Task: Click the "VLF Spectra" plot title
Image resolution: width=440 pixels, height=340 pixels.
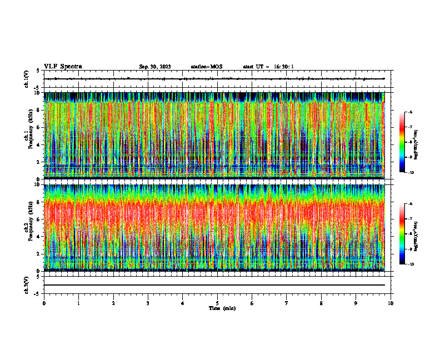Action: click(x=63, y=67)
